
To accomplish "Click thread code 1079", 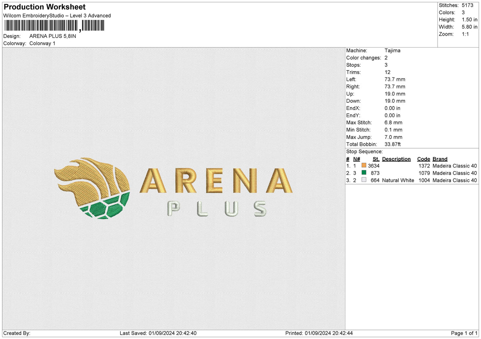I will 424,173.
